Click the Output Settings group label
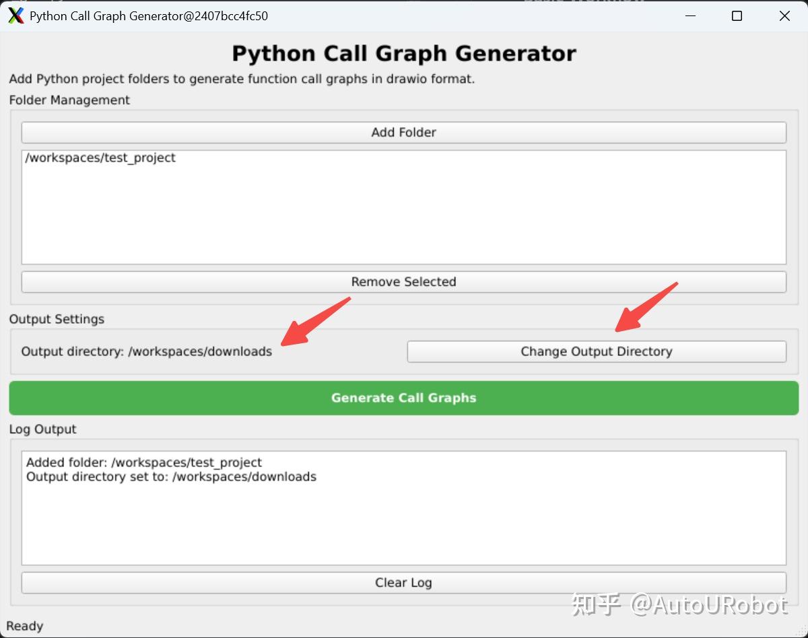The width and height of the screenshot is (808, 638). point(57,319)
